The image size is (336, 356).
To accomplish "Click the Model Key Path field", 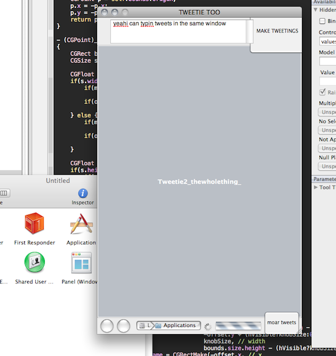I will [x=327, y=61].
